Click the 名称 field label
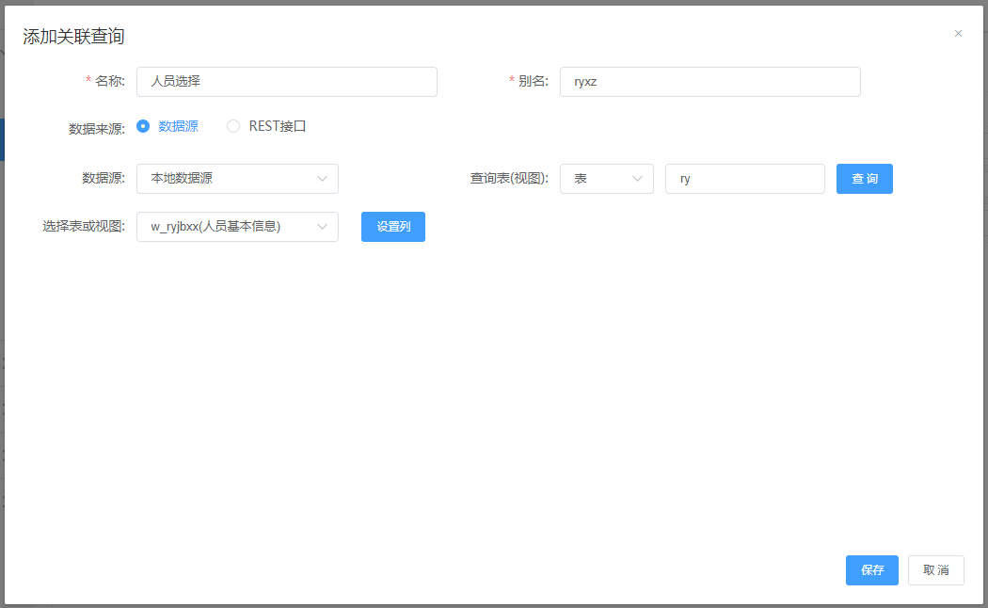 tap(109, 82)
